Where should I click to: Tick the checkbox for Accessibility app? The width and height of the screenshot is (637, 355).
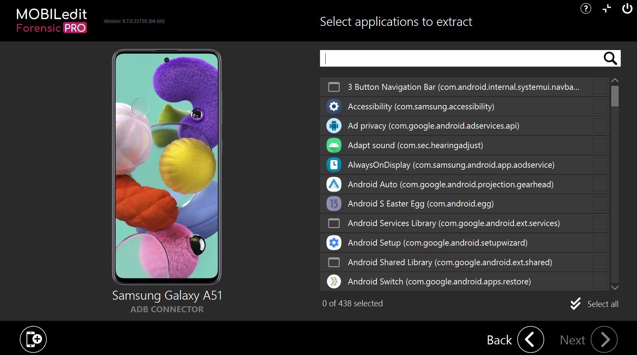[x=599, y=106]
